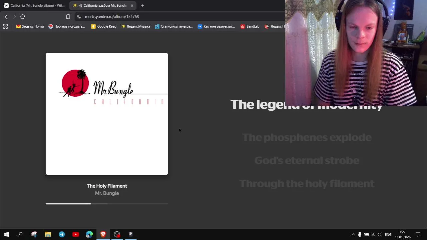Screen dimensions: 427x240
Task: Open Microsoft Edge from taskbar
Action: 89,234
